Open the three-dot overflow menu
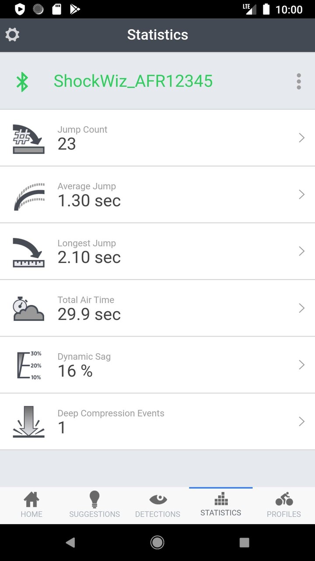Screen dimensions: 315x561 coord(298,82)
